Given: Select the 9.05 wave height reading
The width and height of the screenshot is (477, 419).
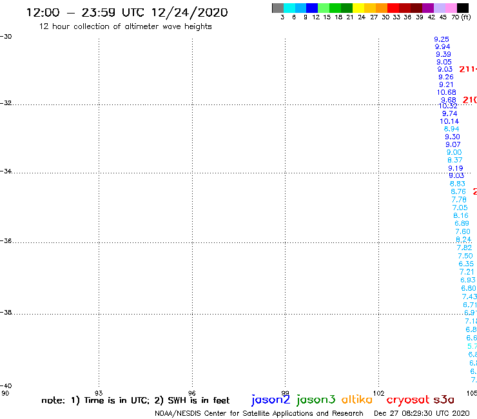Looking at the screenshot, I should (444, 62).
